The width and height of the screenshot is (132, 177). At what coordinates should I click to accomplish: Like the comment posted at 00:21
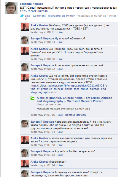pyautogui.click(x=60, y=32)
